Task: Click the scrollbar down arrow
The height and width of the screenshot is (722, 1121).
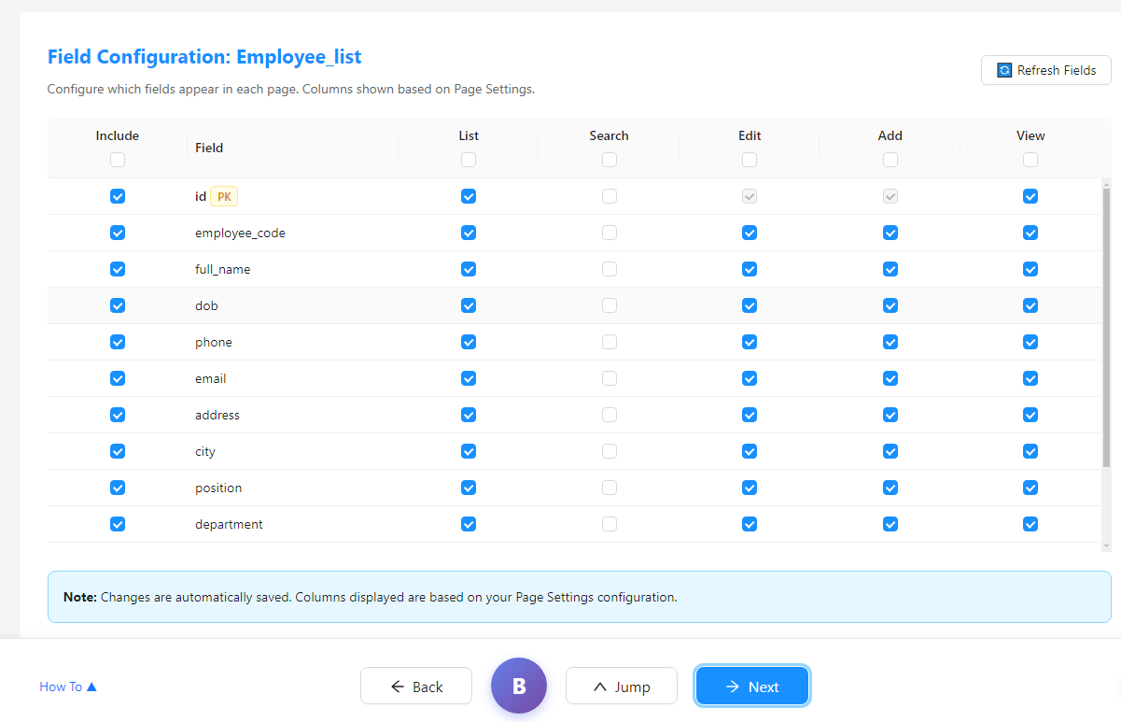Action: coord(1107,545)
